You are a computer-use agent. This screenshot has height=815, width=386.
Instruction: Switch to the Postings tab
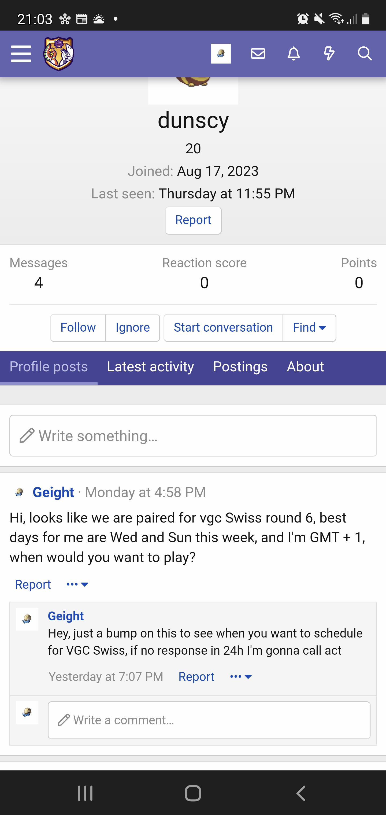click(240, 367)
